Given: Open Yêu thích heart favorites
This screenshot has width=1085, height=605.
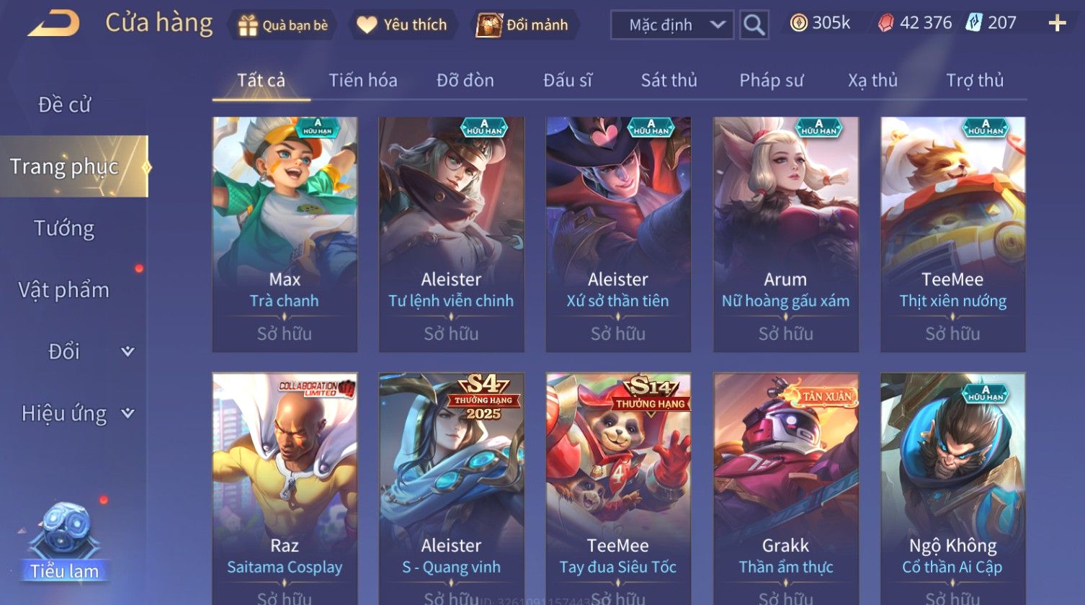Looking at the screenshot, I should (367, 25).
